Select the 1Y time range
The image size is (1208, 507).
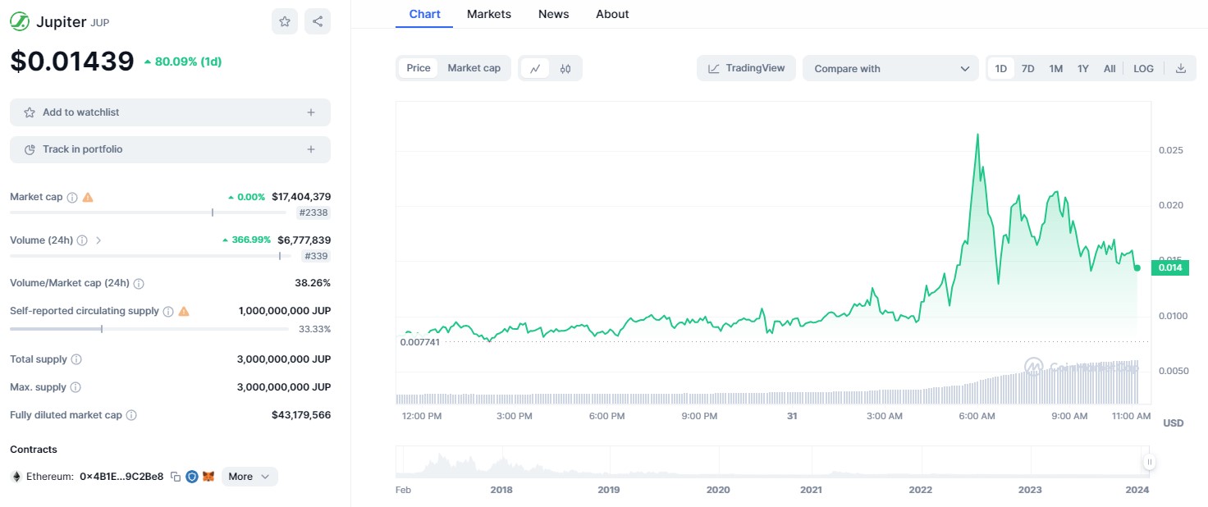(1083, 69)
